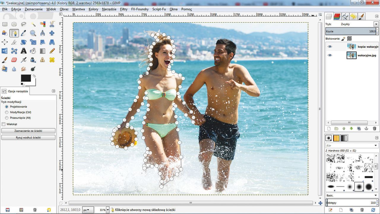Adjust the Odstępy spacing slider

(351, 203)
